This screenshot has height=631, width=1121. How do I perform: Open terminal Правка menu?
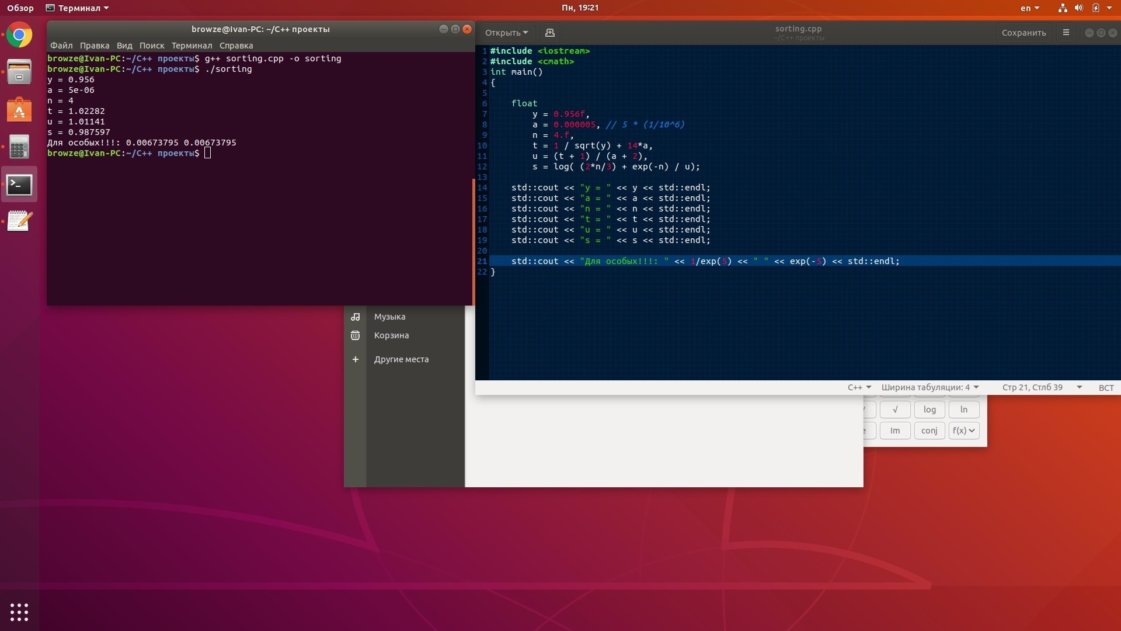point(94,46)
